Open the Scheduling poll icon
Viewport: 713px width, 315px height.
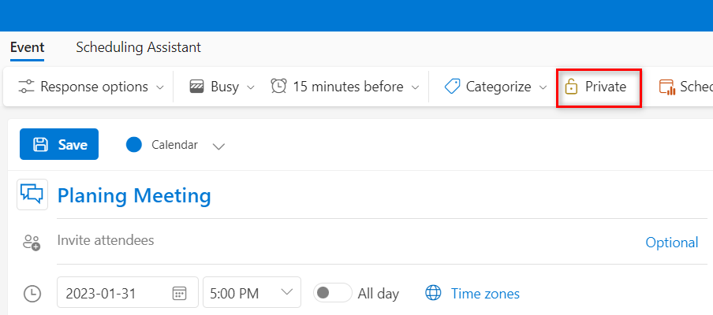[666, 87]
